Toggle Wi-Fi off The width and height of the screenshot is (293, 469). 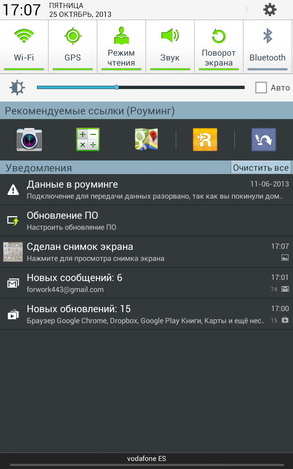coord(24,47)
